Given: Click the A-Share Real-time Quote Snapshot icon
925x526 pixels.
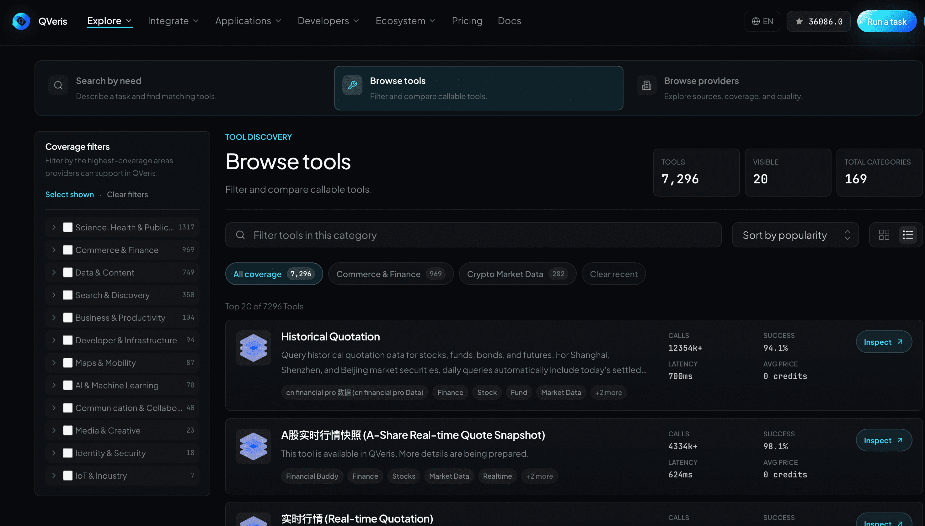Looking at the screenshot, I should 254,446.
